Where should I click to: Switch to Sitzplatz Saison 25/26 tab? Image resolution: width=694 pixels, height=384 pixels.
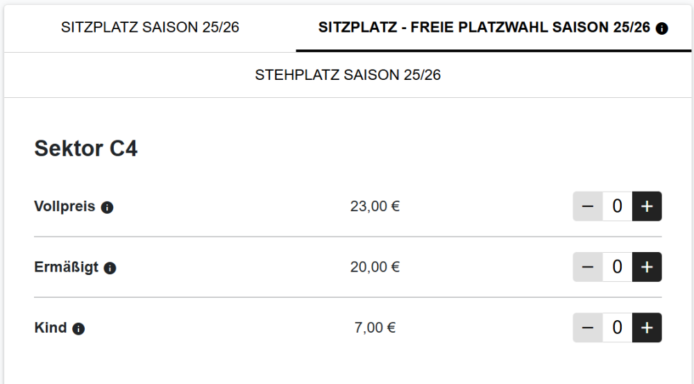tap(150, 28)
